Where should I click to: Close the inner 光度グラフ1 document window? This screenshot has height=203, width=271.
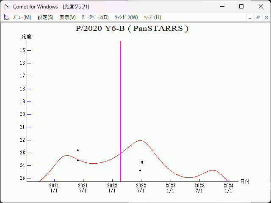[266, 17]
